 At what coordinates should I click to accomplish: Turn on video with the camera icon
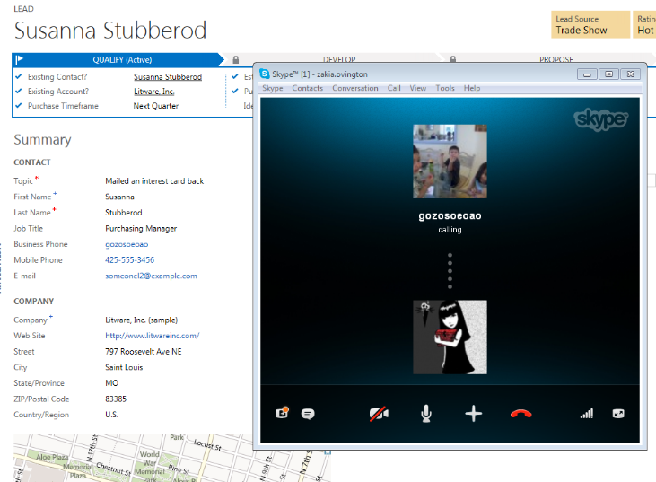click(x=379, y=414)
